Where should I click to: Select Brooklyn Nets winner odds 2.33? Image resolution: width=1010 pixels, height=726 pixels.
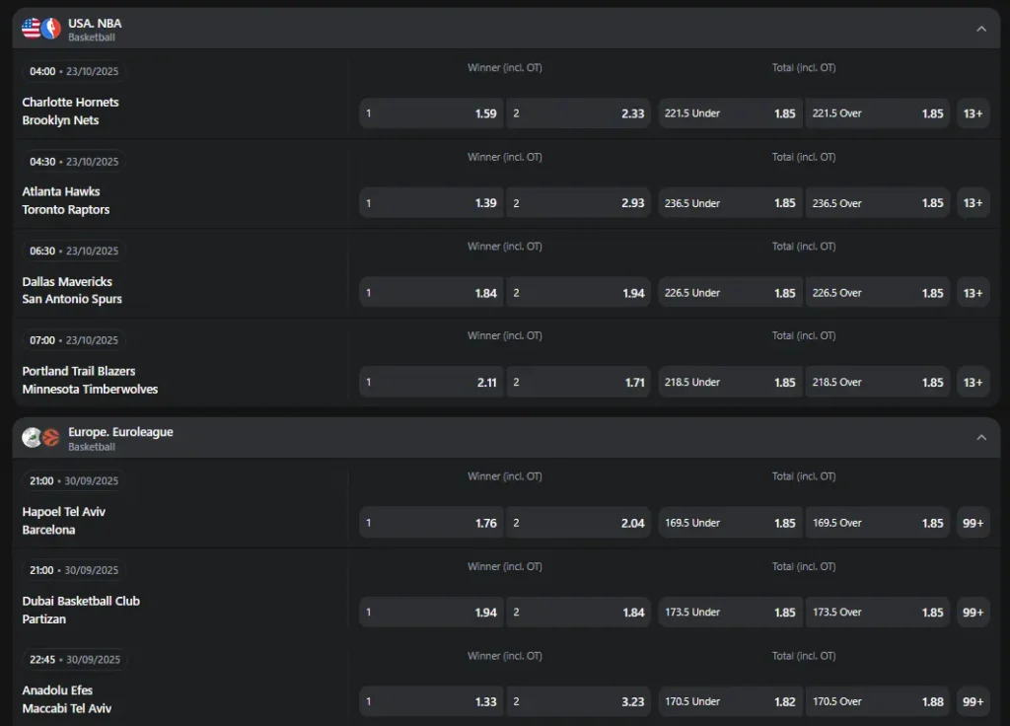pos(579,113)
